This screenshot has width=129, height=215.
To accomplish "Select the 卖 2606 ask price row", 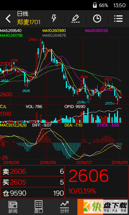I will pos(33,171).
